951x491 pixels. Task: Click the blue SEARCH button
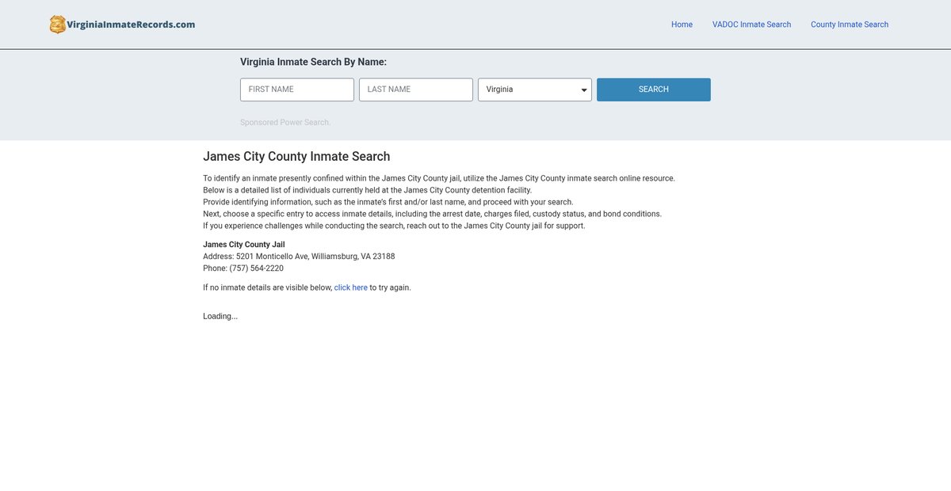tap(654, 89)
